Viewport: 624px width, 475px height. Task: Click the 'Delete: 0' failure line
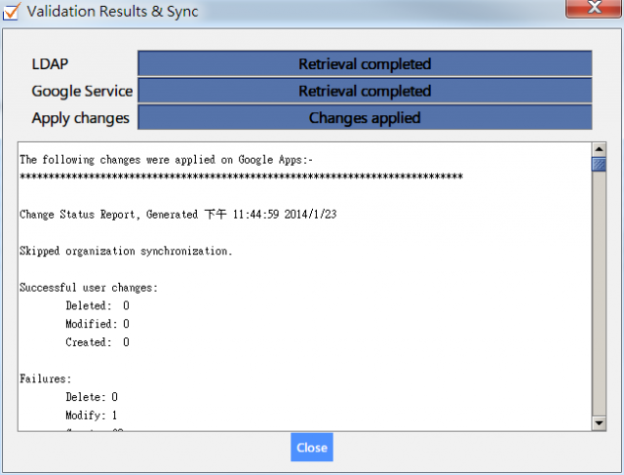point(92,397)
